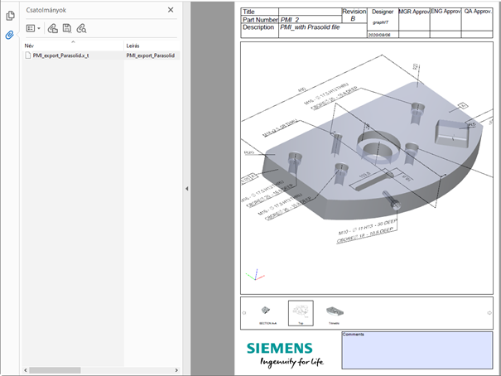The height and width of the screenshot is (376, 501).
Task: Click the attachments panel horizontal scrollbar thumb
Action: pos(55,370)
